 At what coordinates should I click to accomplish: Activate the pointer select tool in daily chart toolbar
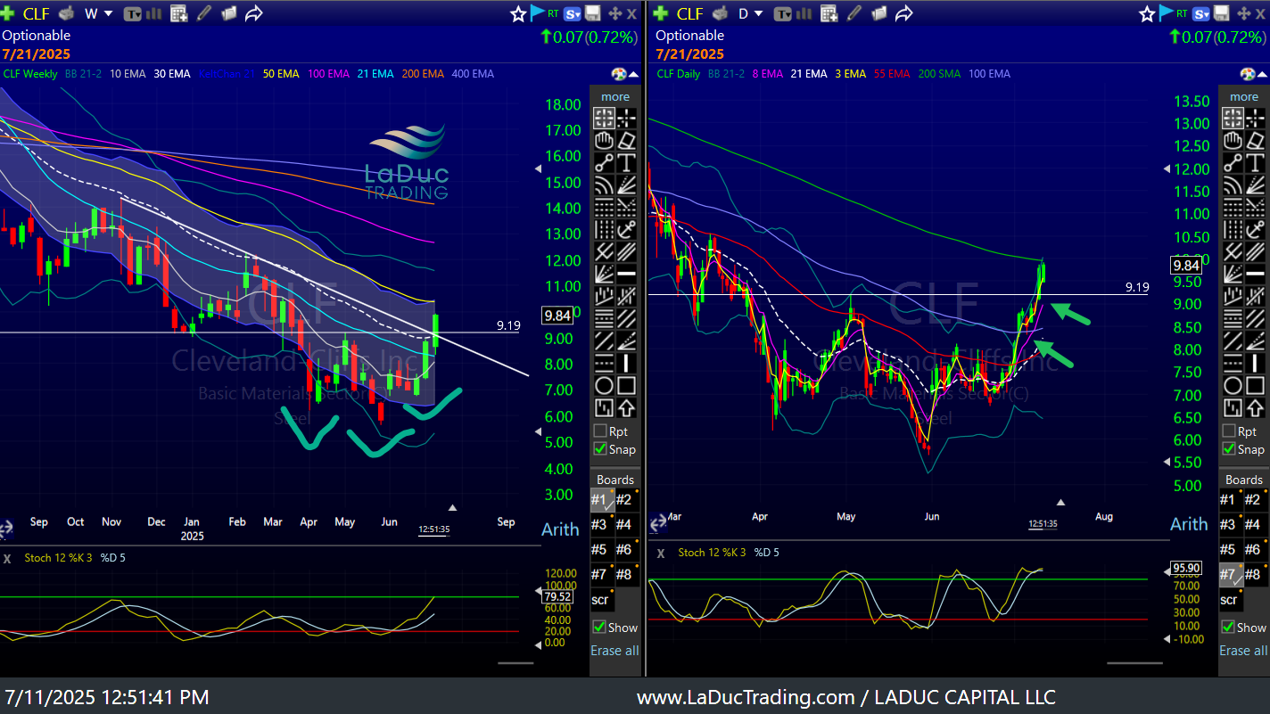point(1233,118)
